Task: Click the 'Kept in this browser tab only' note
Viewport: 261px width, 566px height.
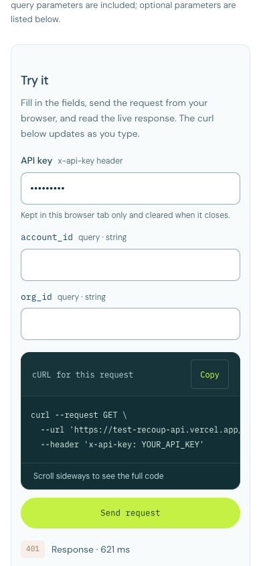Action: [x=125, y=215]
